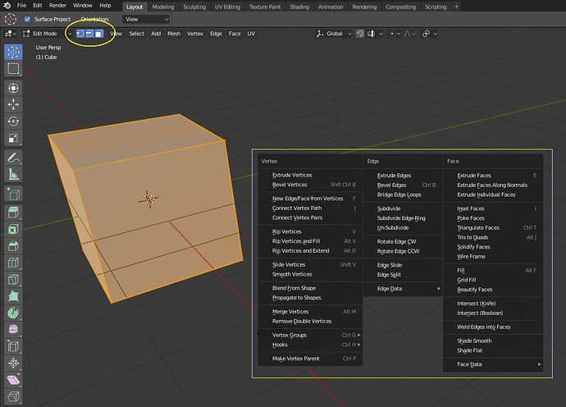Switch to the Modeling workspace tab
Viewport: 566px width, 407px height.
coord(162,7)
